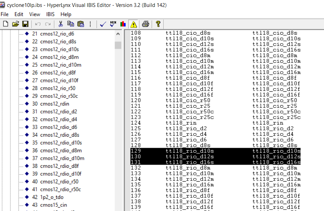Paste from clipboard icon
Image resolution: width=324 pixels, height=211 pixels.
click(x=81, y=24)
